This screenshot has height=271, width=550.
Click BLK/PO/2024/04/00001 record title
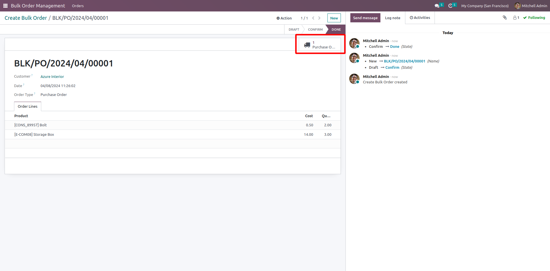point(64,63)
